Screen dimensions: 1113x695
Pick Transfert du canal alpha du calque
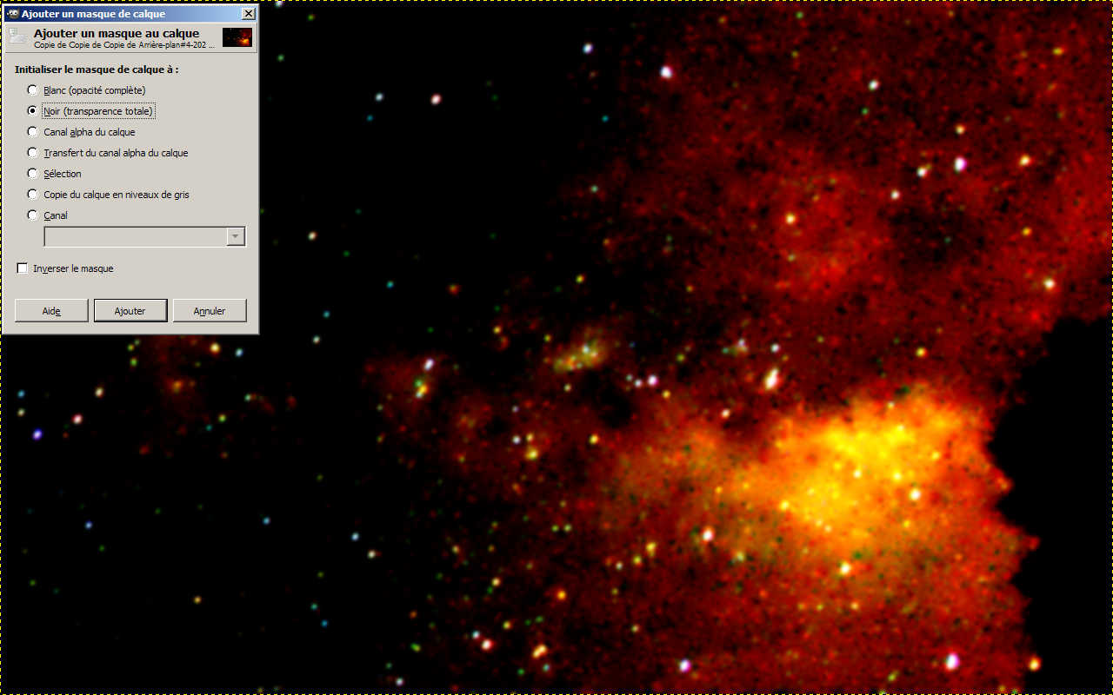[33, 153]
